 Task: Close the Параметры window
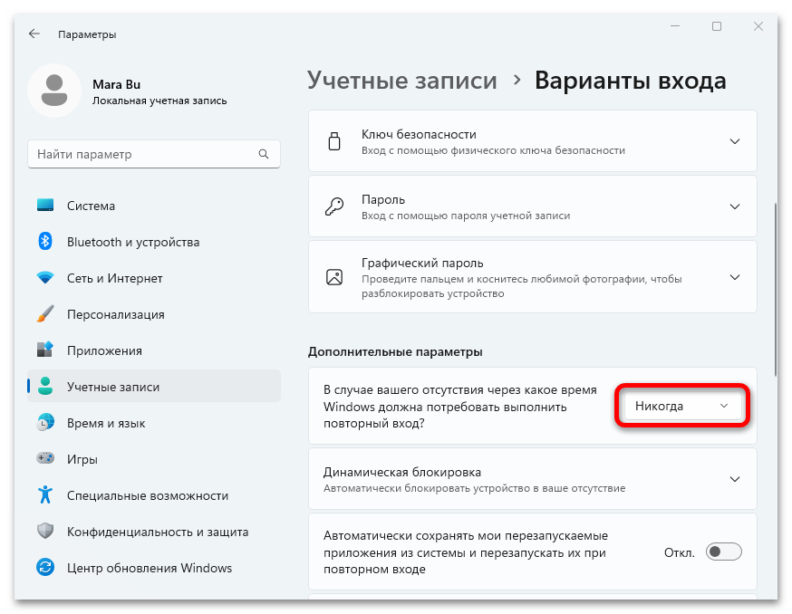pyautogui.click(x=758, y=26)
